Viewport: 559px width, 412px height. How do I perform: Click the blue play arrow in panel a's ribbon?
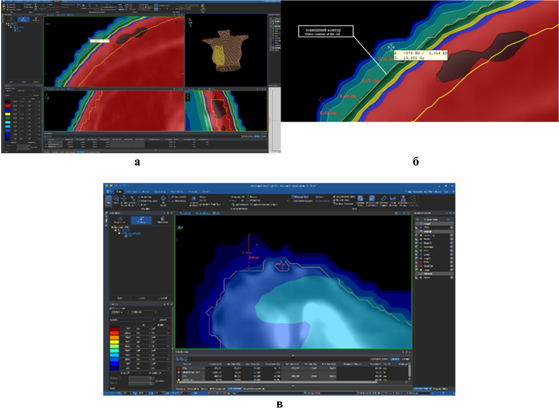pos(83,7)
